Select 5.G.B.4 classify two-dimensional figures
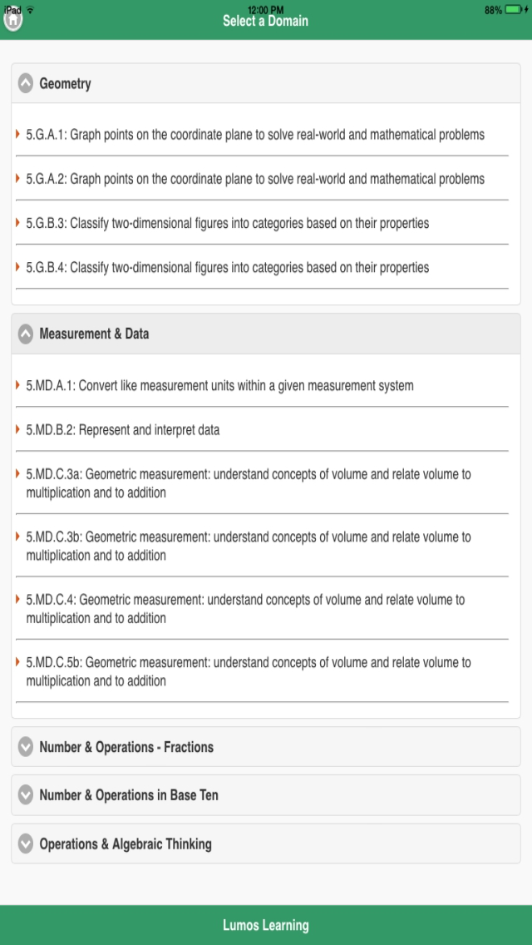The width and height of the screenshot is (532, 945). [x=228, y=268]
